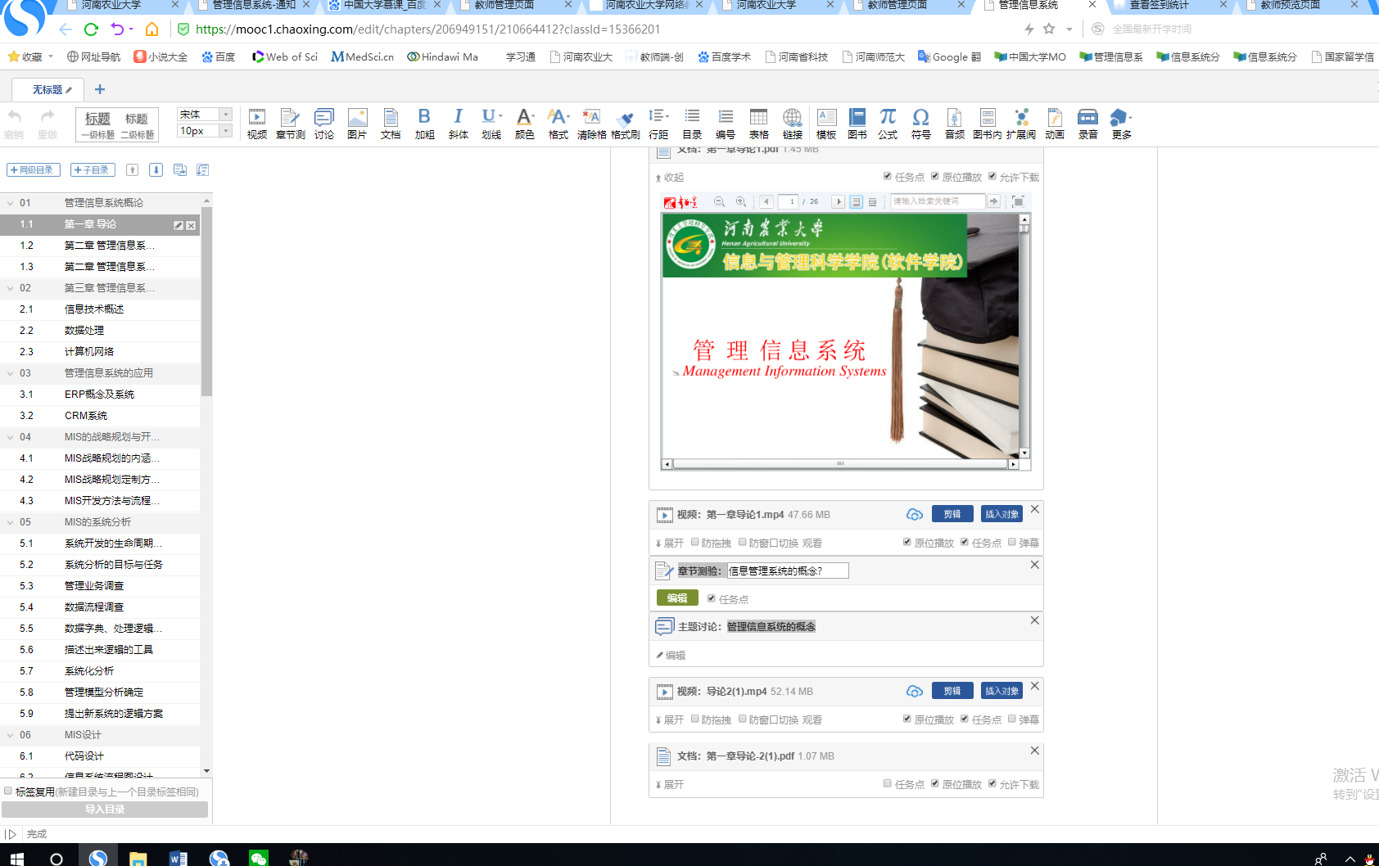Screen dimensions: 1379x866
Task: Collapse the 03 管理信息系统的应用 chapter
Action: 10,373
